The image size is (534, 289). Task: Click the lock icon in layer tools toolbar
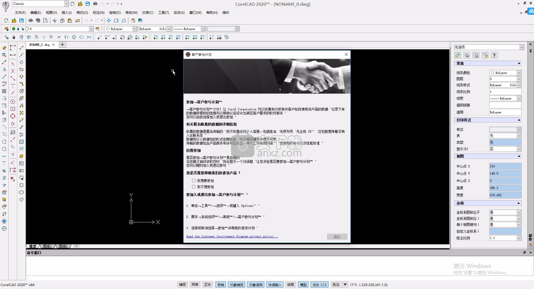[14, 37]
